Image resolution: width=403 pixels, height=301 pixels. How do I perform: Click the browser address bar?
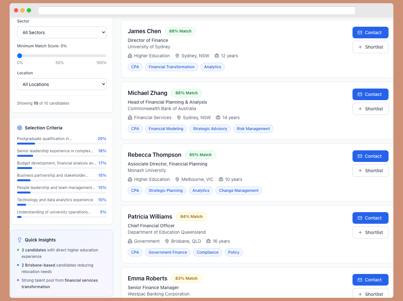[x=197, y=10]
